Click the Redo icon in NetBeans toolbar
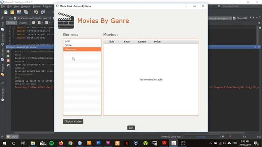This screenshot has height=147, width=262. (43, 12)
